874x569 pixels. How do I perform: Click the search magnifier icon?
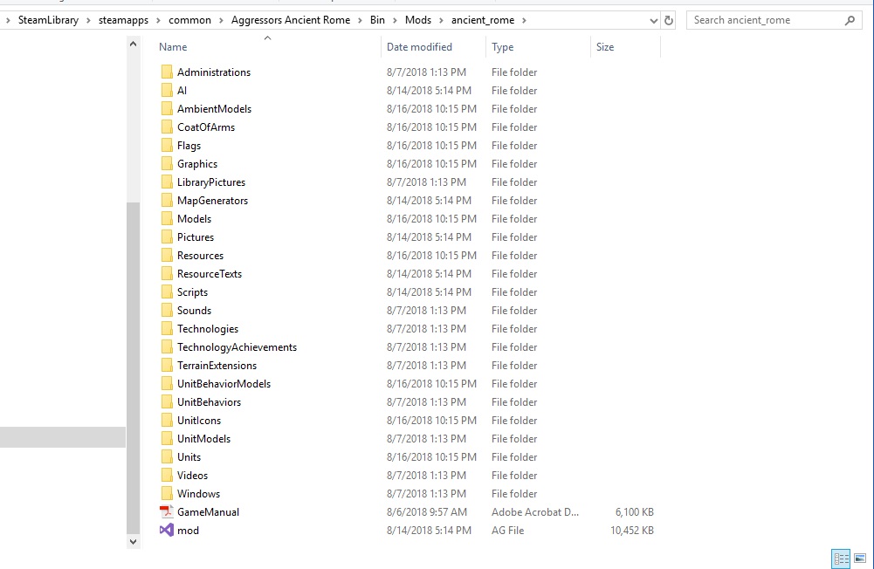(x=850, y=21)
